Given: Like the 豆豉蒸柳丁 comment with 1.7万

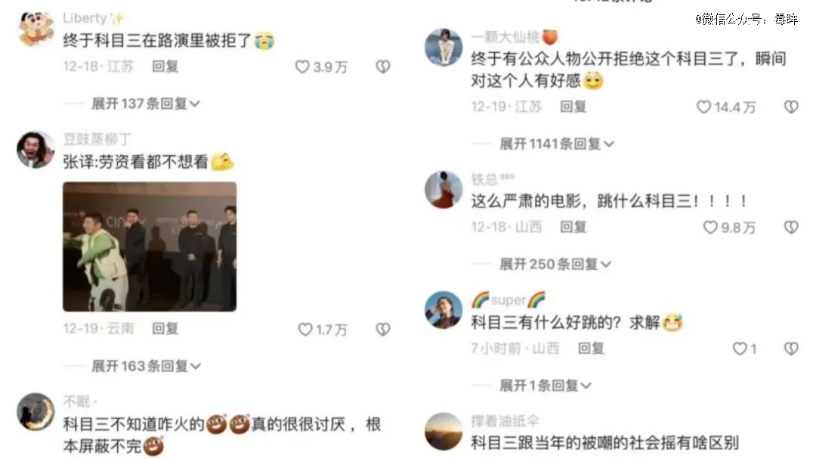Looking at the screenshot, I should tap(305, 329).
